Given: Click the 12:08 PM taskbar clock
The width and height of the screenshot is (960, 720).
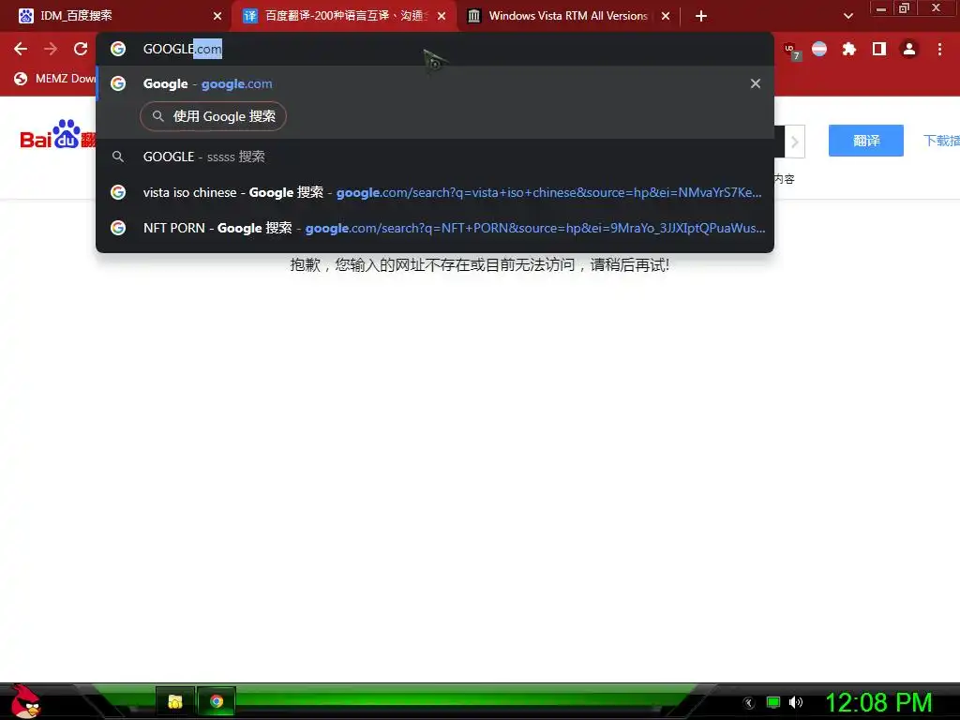Looking at the screenshot, I should pyautogui.click(x=878, y=703).
